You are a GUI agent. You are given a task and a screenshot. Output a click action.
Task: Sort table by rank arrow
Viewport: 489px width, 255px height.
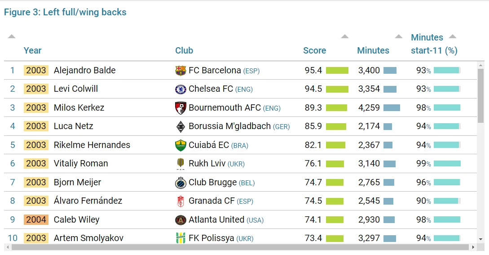coord(12,36)
